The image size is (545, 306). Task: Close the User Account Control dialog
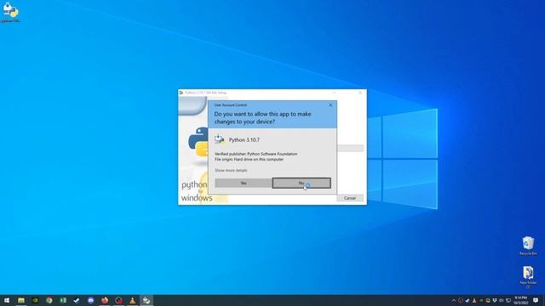(x=330, y=105)
